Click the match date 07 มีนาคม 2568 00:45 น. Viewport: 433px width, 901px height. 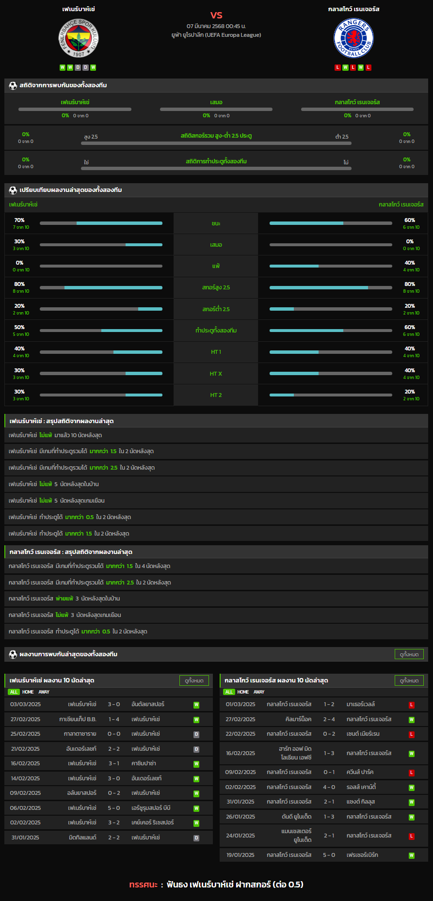point(216,26)
